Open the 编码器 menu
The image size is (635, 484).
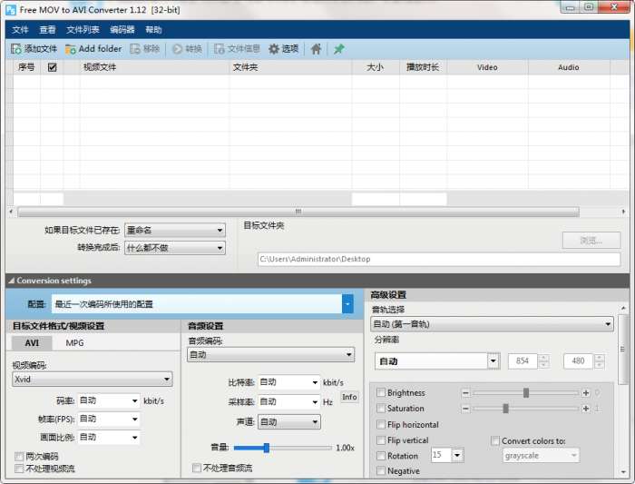click(x=122, y=30)
